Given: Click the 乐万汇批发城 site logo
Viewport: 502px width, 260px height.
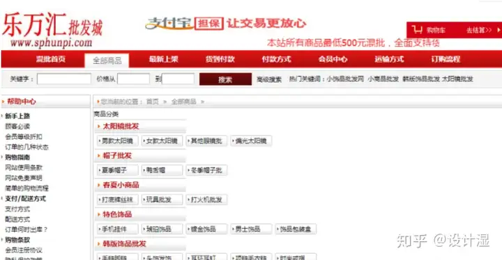Looking at the screenshot, I should tap(52, 30).
